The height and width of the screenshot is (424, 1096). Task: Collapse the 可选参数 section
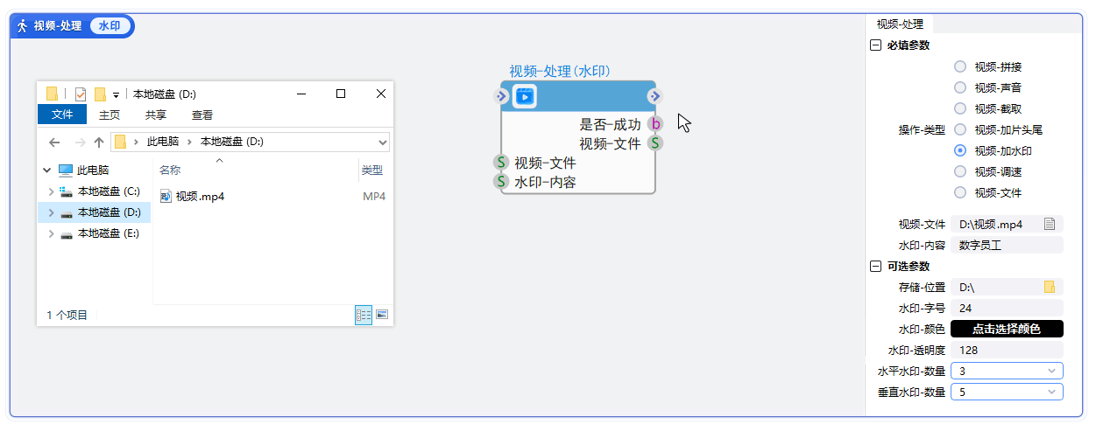875,266
